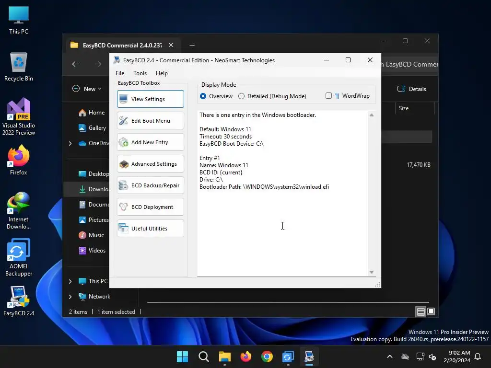This screenshot has height=368, width=491.
Task: Go back in File Explorer
Action: 75,64
